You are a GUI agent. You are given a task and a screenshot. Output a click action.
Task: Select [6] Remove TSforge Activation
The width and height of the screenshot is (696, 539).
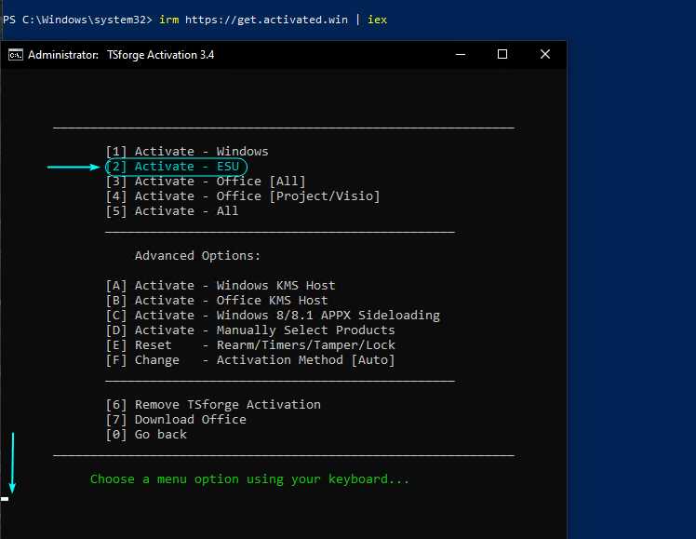pyautogui.click(x=213, y=405)
